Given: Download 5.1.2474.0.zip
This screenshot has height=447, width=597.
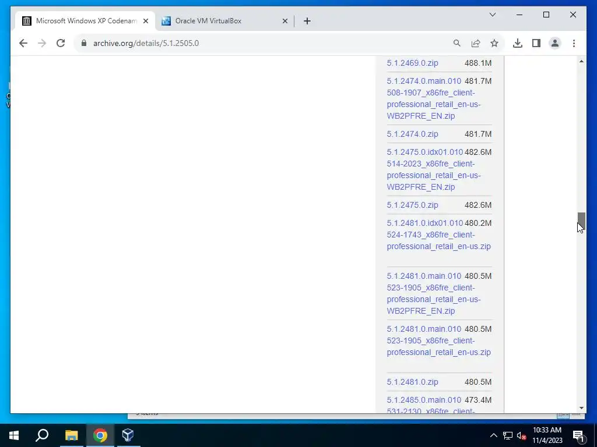Looking at the screenshot, I should (412, 134).
